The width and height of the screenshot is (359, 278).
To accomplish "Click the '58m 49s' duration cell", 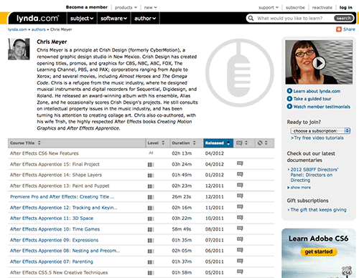I will [182, 229].
